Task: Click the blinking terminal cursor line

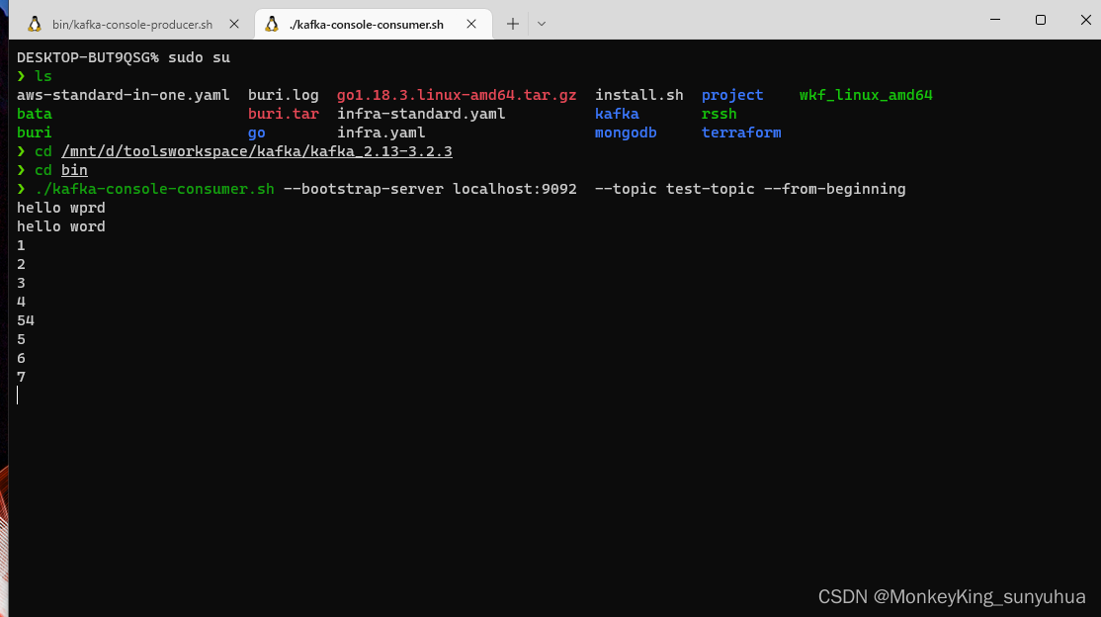Action: pos(17,396)
